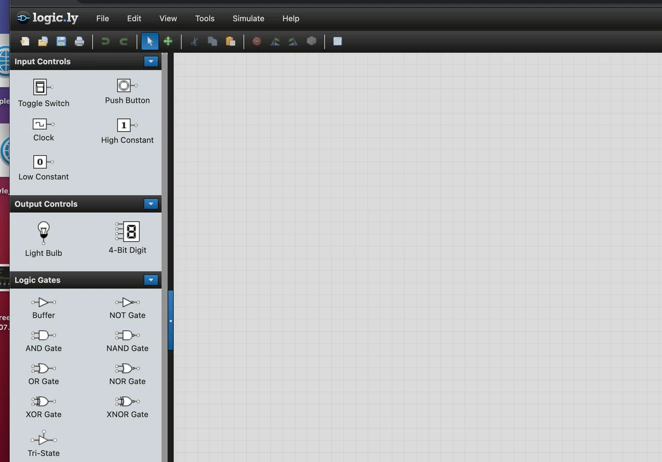Click the Output Controls panel header text

(x=46, y=204)
